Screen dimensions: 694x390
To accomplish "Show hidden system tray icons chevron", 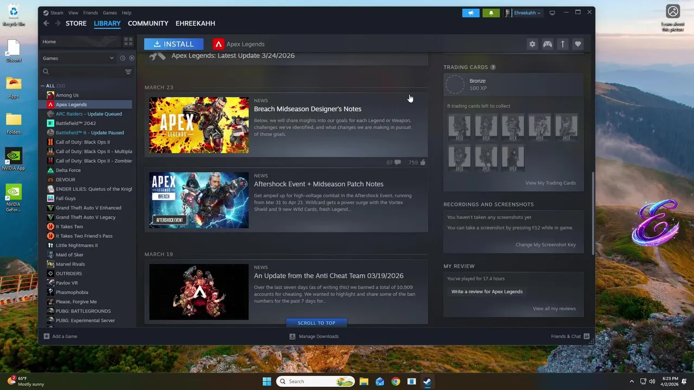I will pos(632,381).
